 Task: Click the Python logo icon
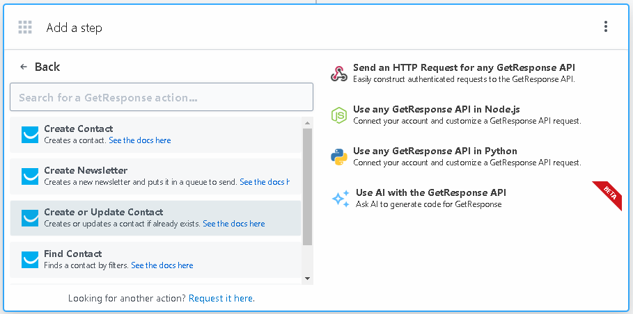338,157
